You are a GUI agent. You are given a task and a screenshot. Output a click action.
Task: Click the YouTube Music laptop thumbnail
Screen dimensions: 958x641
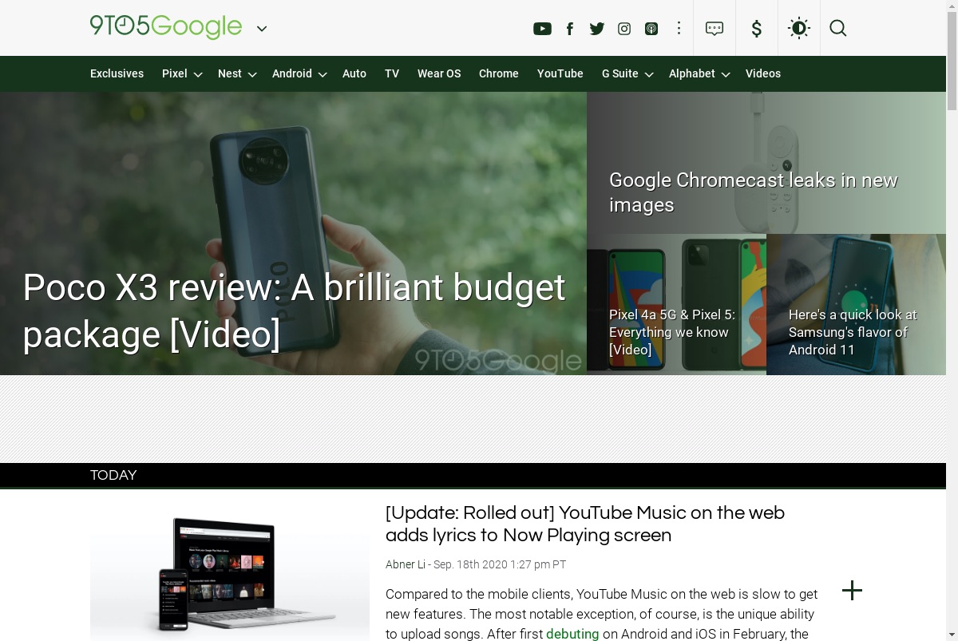tap(230, 572)
